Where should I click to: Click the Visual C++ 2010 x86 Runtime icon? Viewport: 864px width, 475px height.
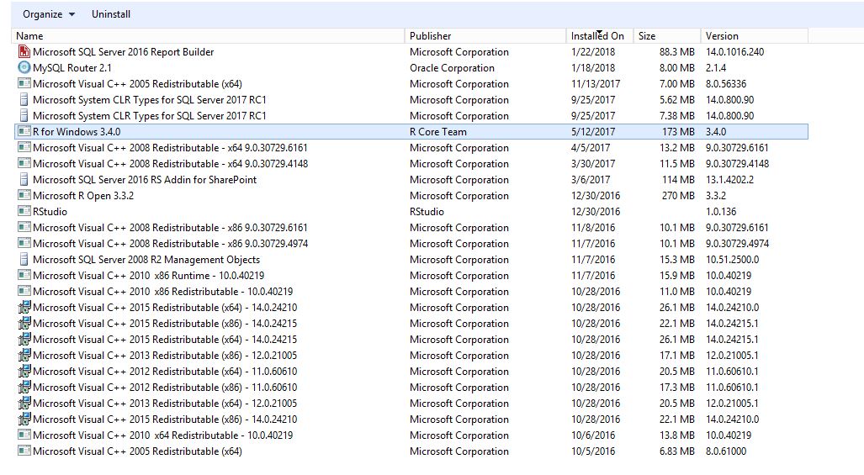(24, 275)
